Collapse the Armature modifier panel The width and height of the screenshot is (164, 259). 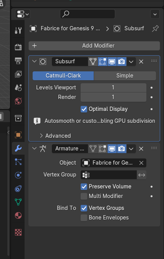(34, 148)
